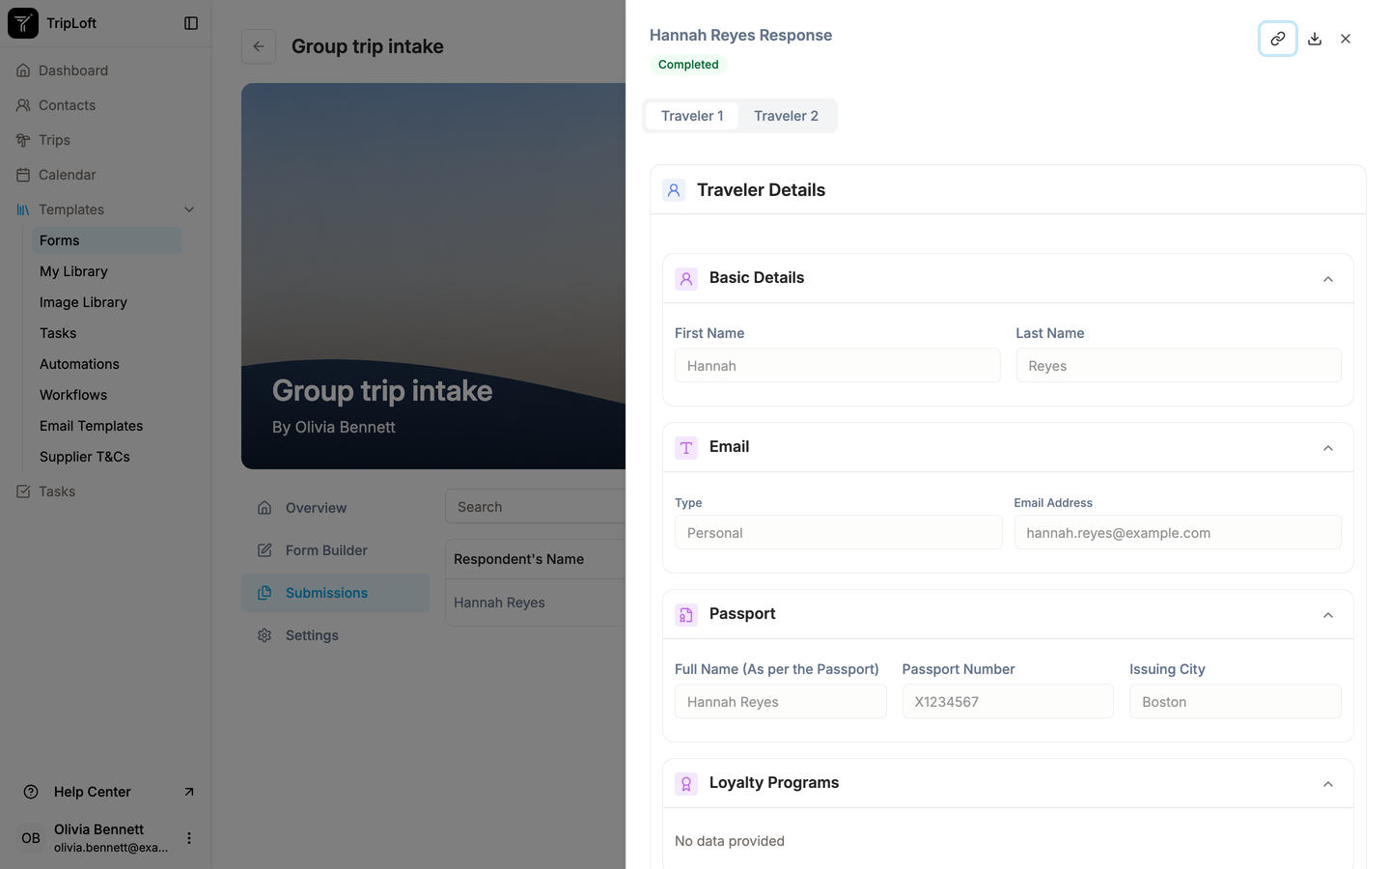Collapse the Basic Details section
Viewport: 1390px width, 869px height.
click(x=1328, y=279)
